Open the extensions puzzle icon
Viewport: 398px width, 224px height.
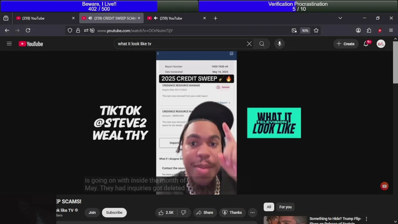tap(369, 30)
